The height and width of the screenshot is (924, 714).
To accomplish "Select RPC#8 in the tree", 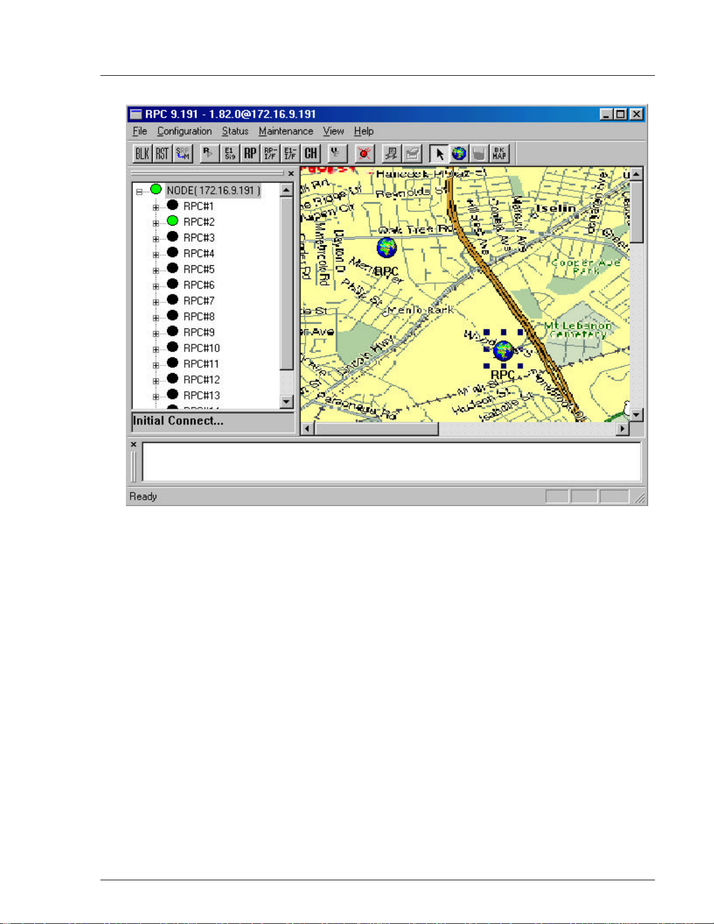I will pyautogui.click(x=199, y=317).
